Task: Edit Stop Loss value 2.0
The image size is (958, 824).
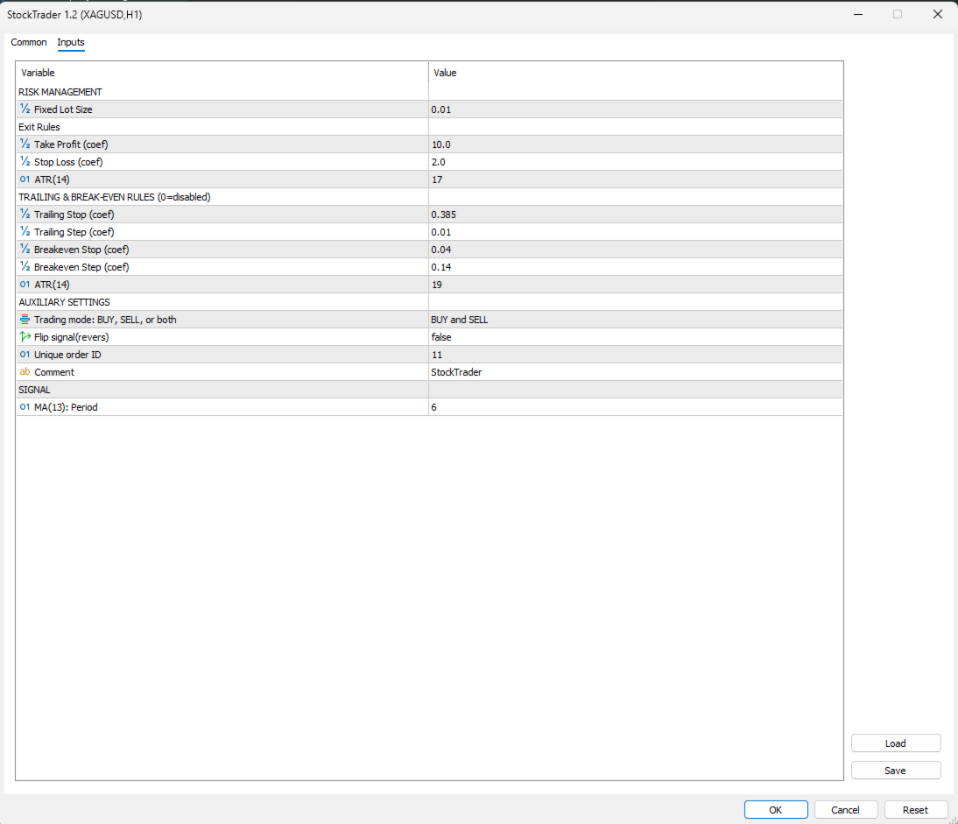Action: 636,162
